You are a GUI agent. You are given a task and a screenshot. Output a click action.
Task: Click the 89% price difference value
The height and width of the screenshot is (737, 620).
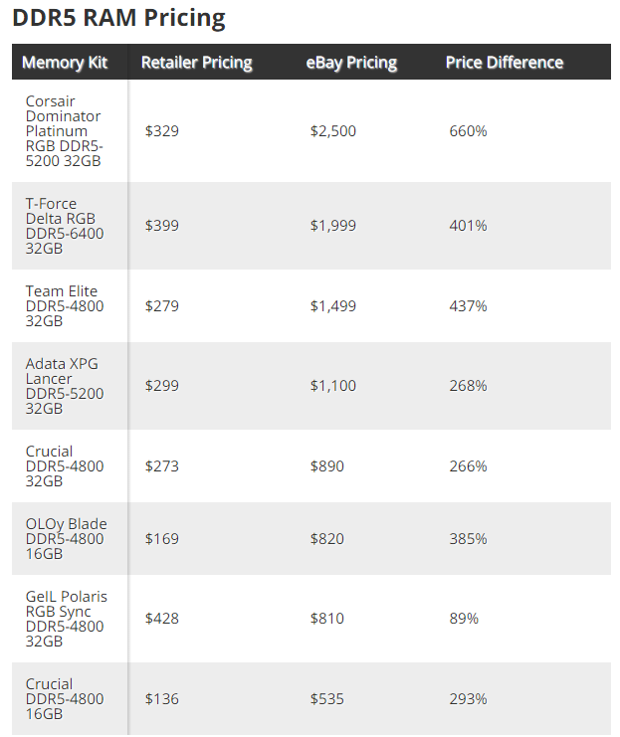click(464, 619)
